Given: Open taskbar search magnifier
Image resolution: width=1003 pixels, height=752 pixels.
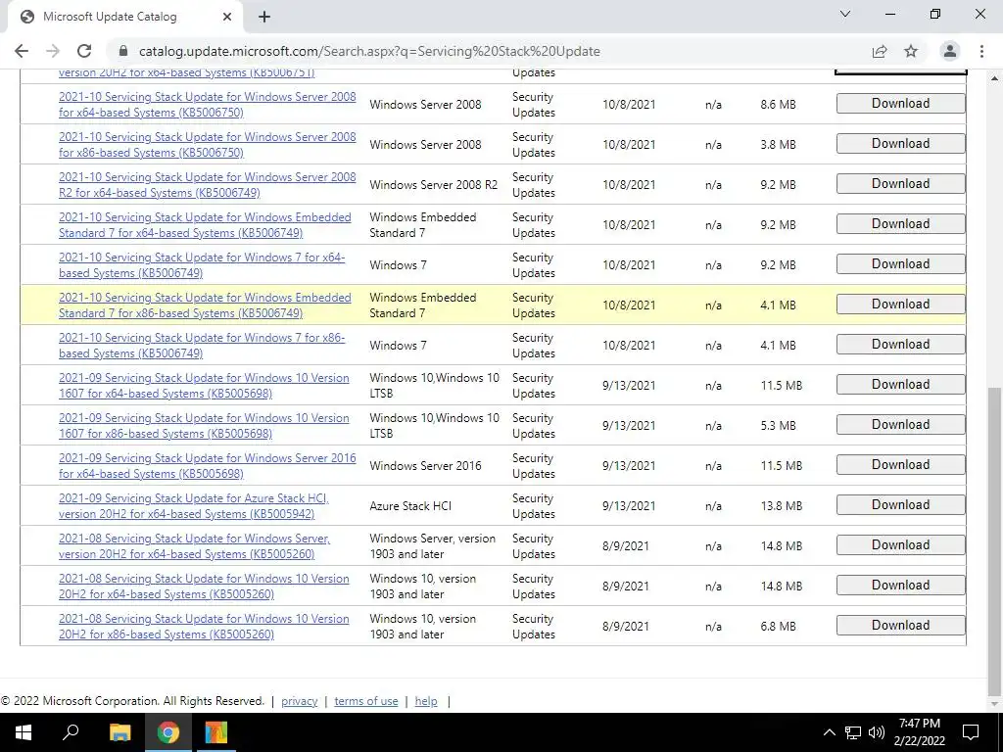Looking at the screenshot, I should click(71, 732).
